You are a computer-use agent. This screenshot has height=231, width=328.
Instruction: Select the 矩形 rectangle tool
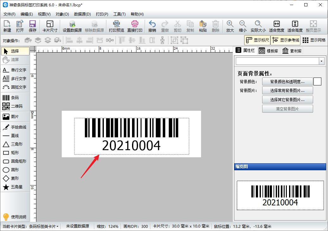click(x=15, y=153)
